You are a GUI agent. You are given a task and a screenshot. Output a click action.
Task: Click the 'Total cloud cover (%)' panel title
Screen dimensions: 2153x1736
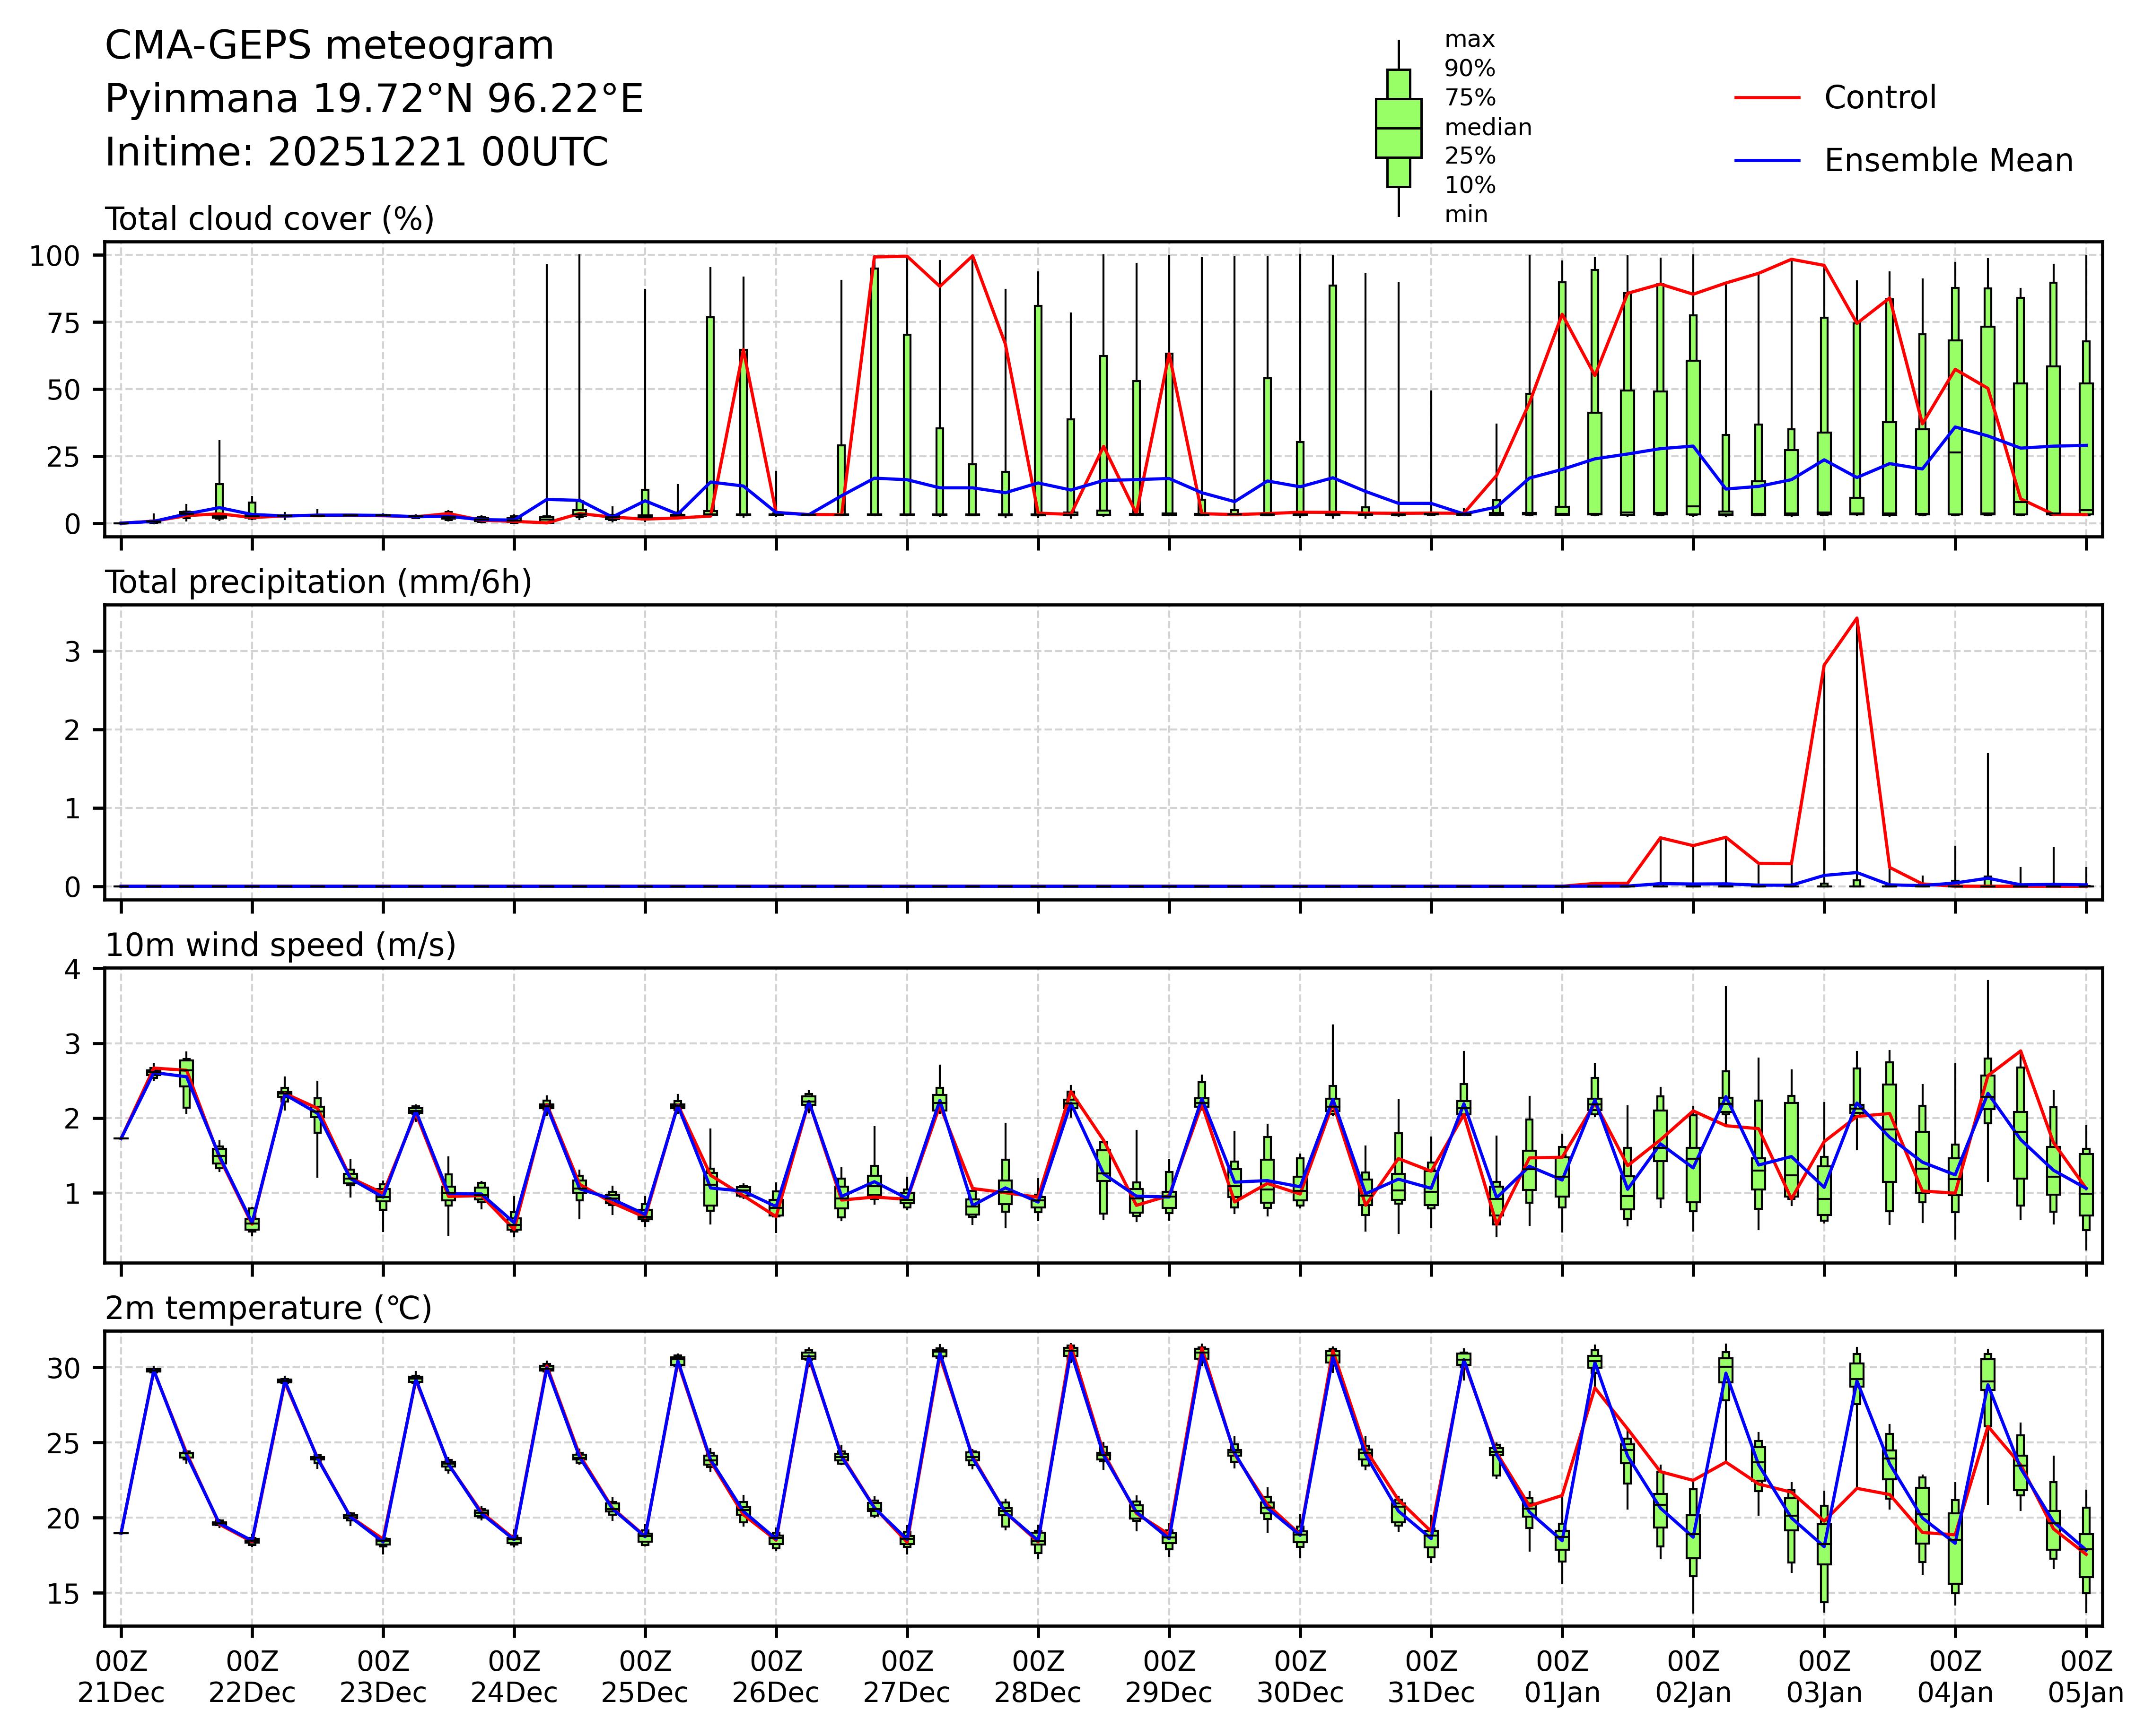click(269, 219)
